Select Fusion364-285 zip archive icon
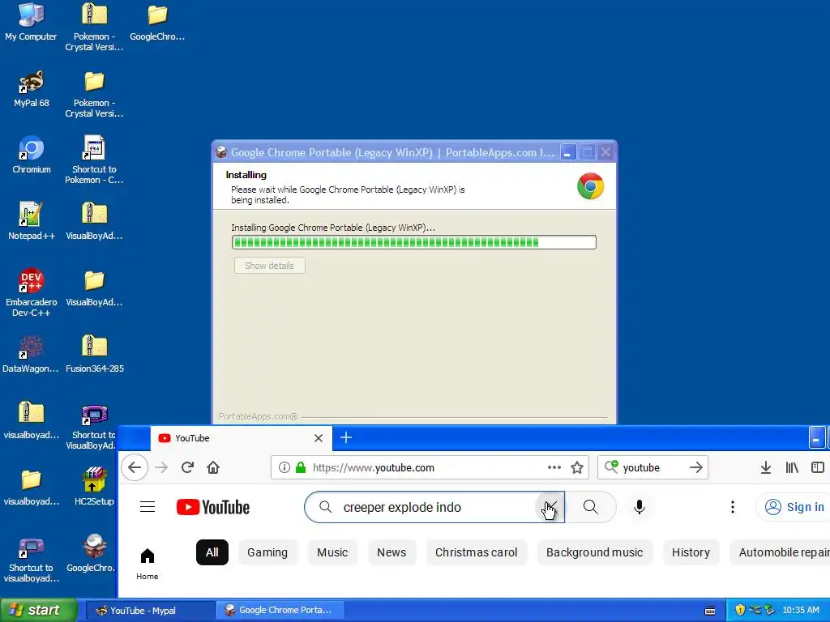Viewport: 830px width, 622px height. click(94, 355)
